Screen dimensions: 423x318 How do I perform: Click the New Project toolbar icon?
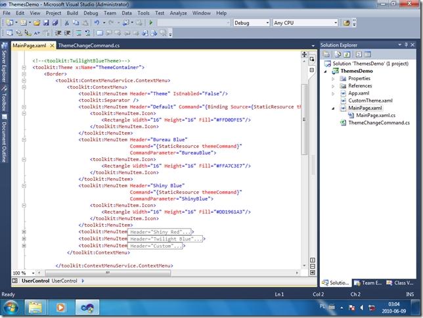10,23
